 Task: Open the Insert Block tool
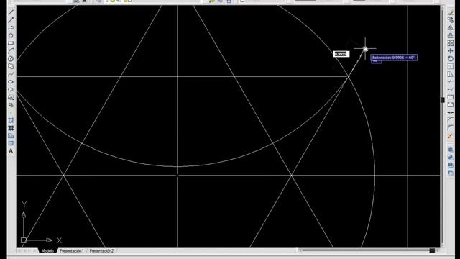click(11, 97)
